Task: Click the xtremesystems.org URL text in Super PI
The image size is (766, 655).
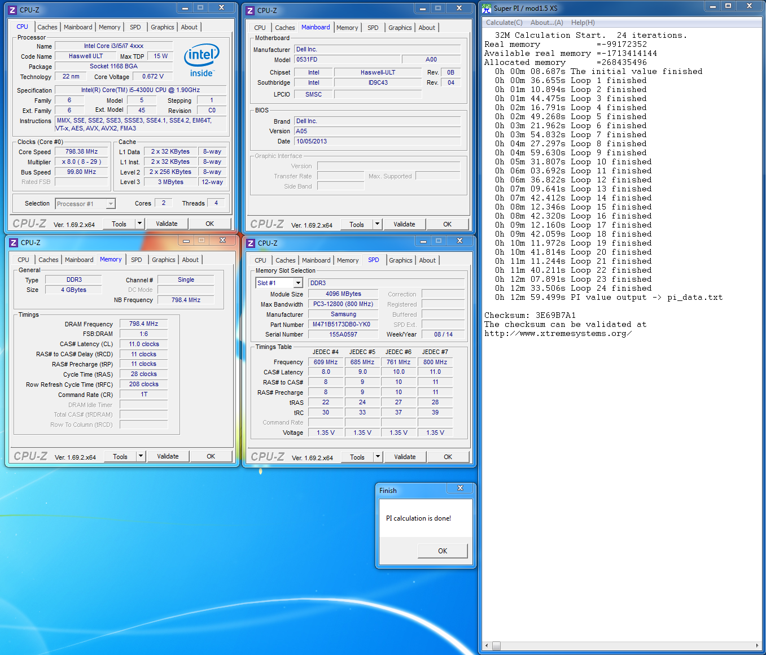Action: tap(558, 333)
